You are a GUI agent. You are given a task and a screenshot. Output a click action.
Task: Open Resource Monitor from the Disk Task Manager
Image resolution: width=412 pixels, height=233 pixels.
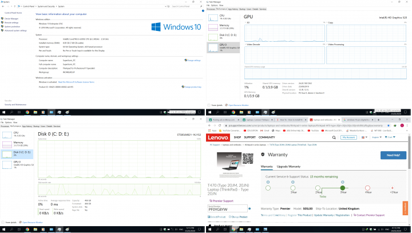[30, 222]
